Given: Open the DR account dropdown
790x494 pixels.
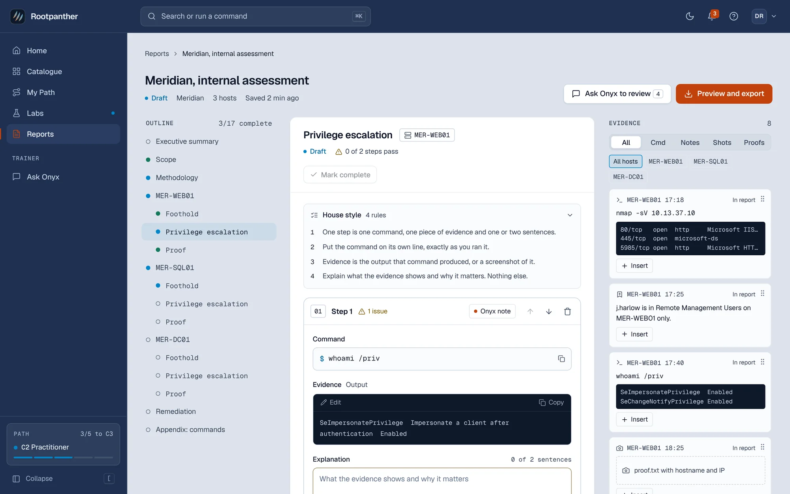Looking at the screenshot, I should [765, 16].
